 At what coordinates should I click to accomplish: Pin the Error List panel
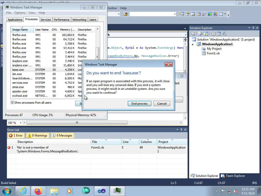tap(181, 130)
